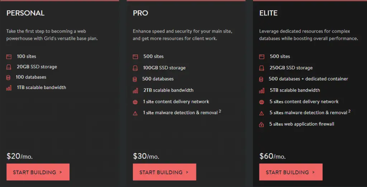367x187 pixels.
Task: Click the 2TB bandwidth icon in Pro plan
Action: [x=135, y=91]
